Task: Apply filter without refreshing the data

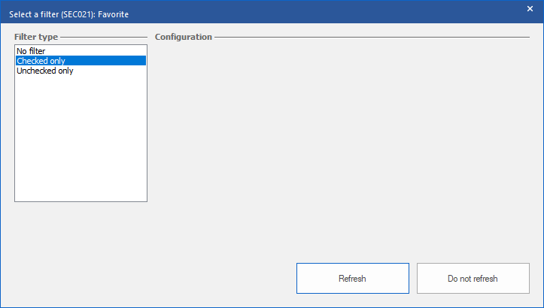Action: pos(473,279)
